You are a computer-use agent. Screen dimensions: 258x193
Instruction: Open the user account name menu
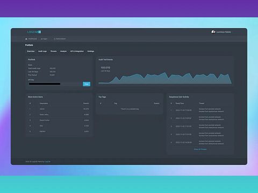pyautogui.click(x=224, y=32)
